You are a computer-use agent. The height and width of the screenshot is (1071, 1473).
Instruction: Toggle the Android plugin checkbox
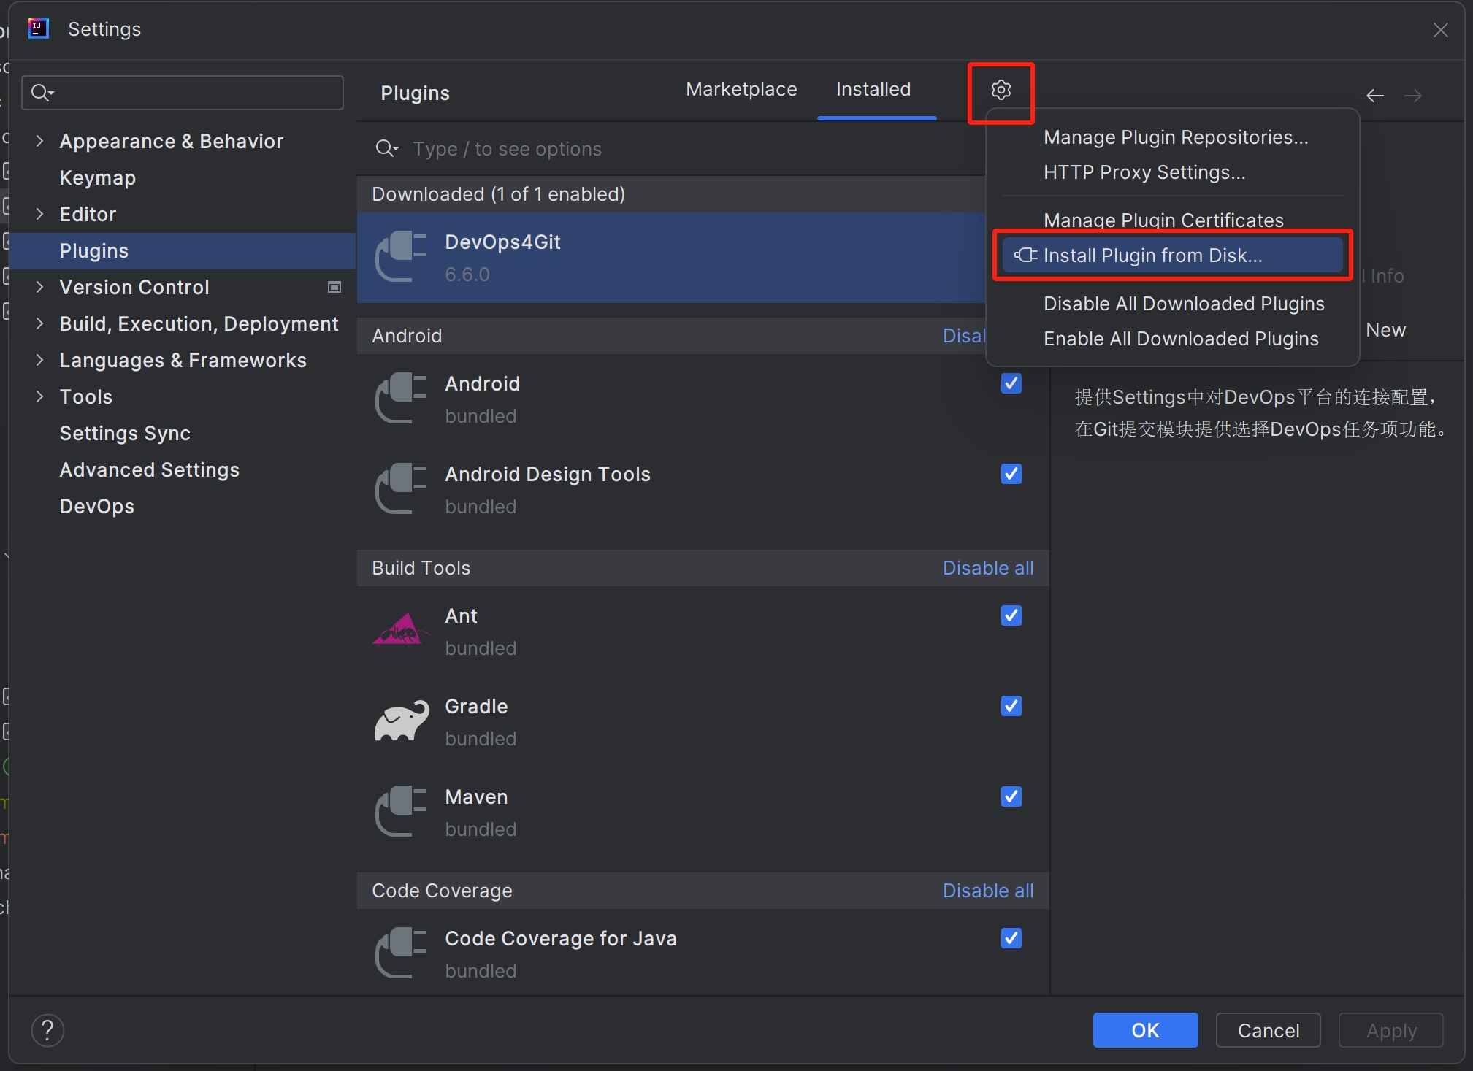coord(1011,383)
